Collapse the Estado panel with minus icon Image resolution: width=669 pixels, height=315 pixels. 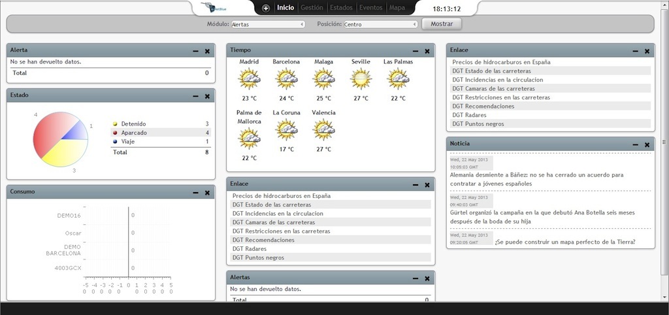[x=195, y=96]
